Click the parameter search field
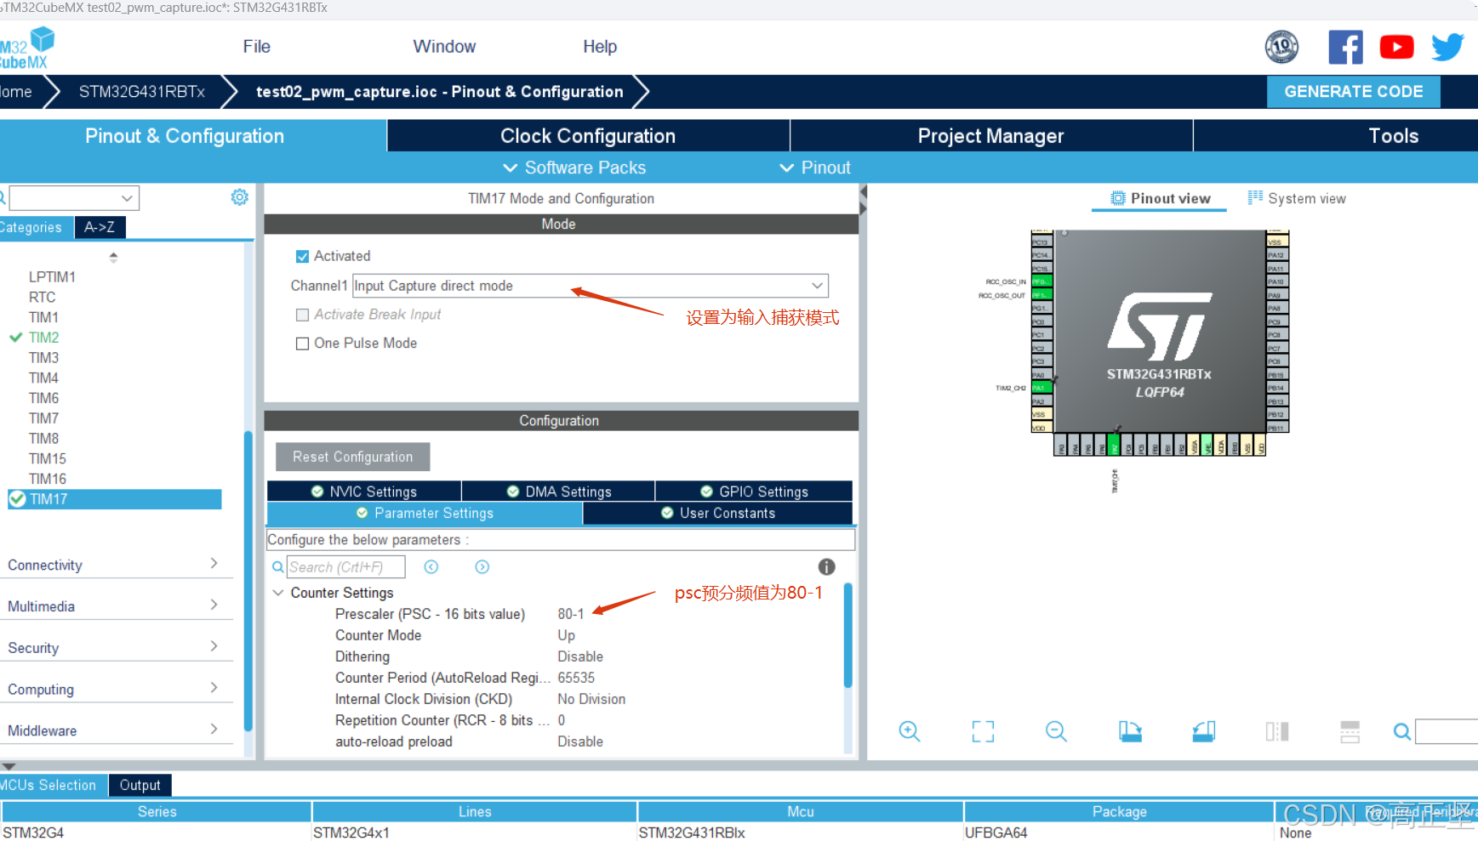The width and height of the screenshot is (1478, 841). tap(345, 567)
